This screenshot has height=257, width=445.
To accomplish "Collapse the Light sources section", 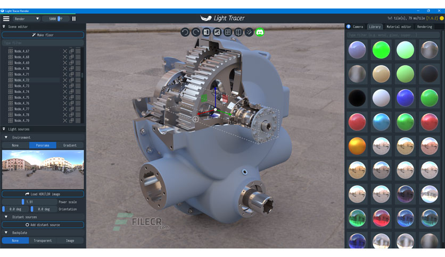I will (x=4, y=129).
